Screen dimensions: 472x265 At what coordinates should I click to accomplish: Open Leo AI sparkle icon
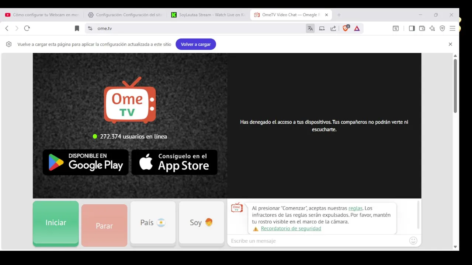[432, 28]
